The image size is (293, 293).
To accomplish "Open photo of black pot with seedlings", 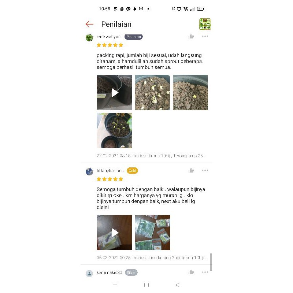I will [114, 130].
